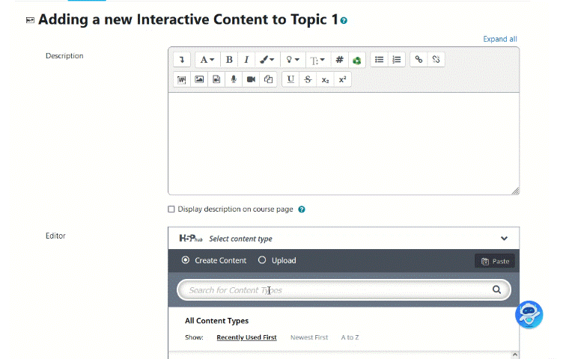The image size is (566, 359).
Task: Collapse the Select content type panel chevron
Action: pyautogui.click(x=504, y=239)
